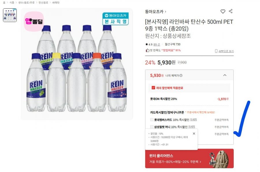Open the 동아오츠카 brand store link
Screen dimensions: 260x172
pyautogui.click(x=155, y=12)
